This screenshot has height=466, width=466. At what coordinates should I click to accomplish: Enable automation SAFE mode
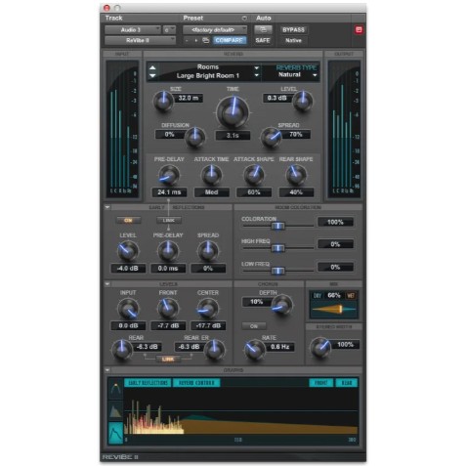[263, 40]
